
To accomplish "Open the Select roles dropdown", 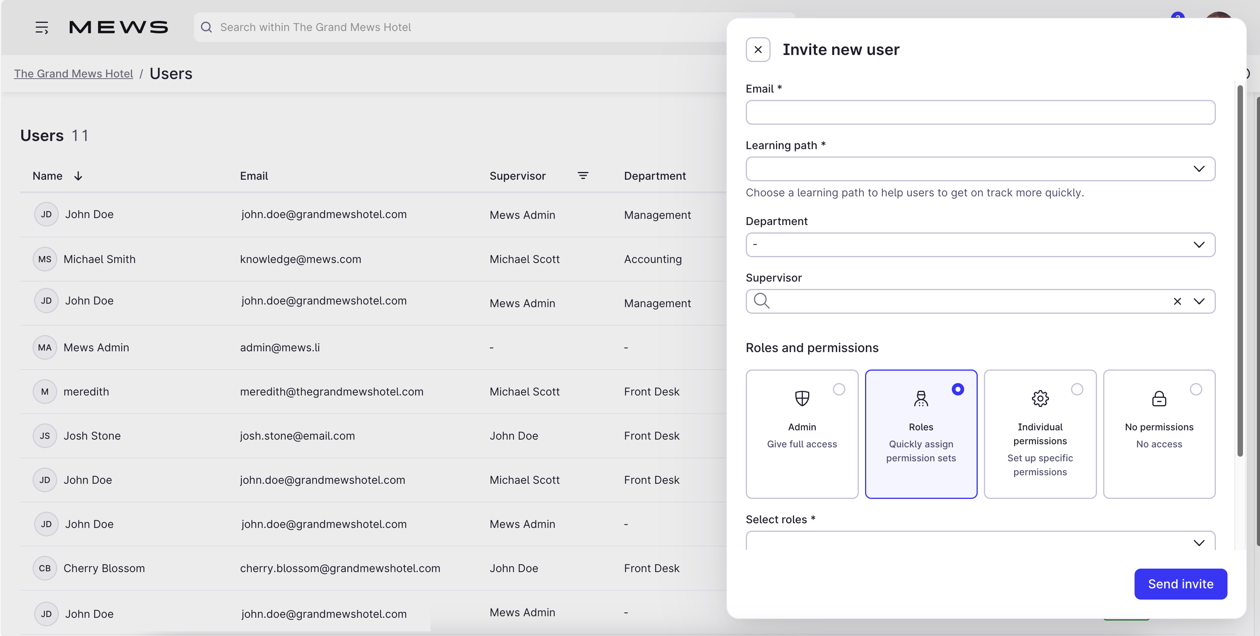I will [x=979, y=542].
